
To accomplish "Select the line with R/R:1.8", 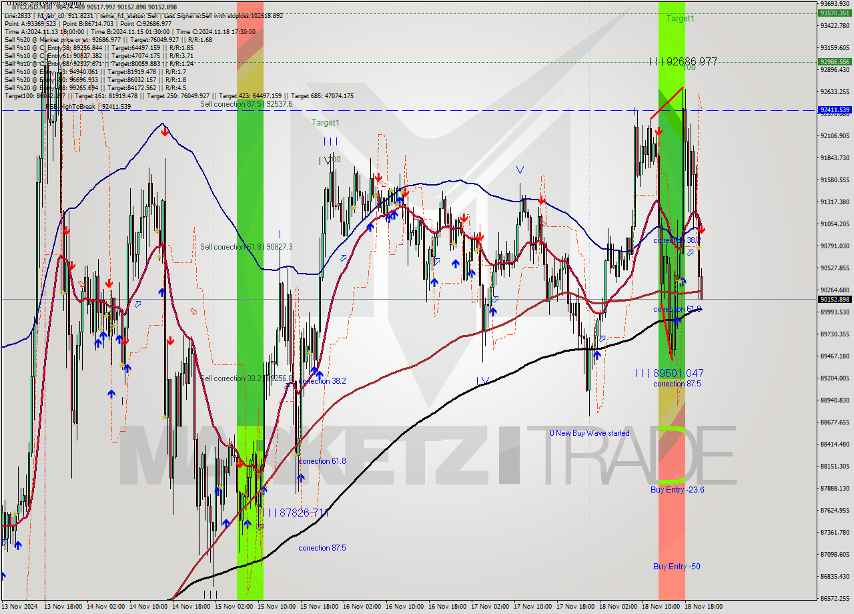I will pos(95,79).
